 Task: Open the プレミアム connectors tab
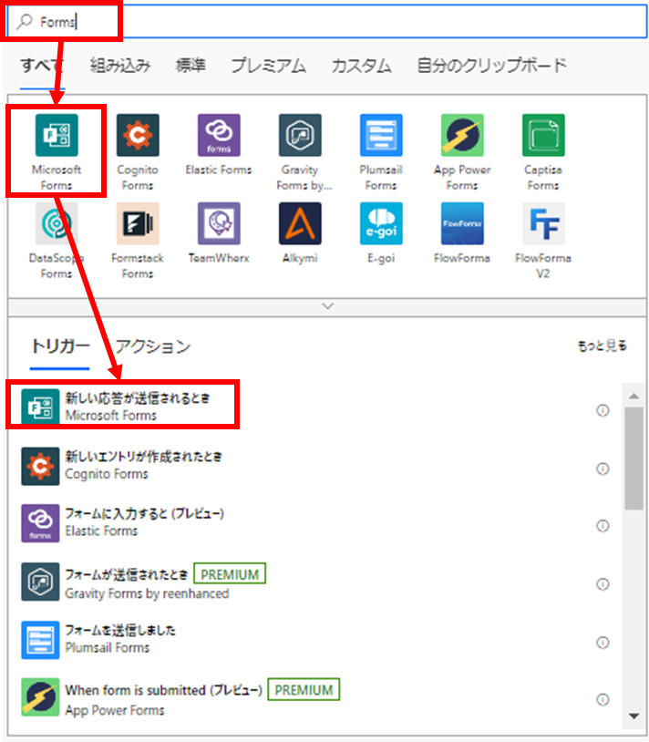pyautogui.click(x=268, y=66)
